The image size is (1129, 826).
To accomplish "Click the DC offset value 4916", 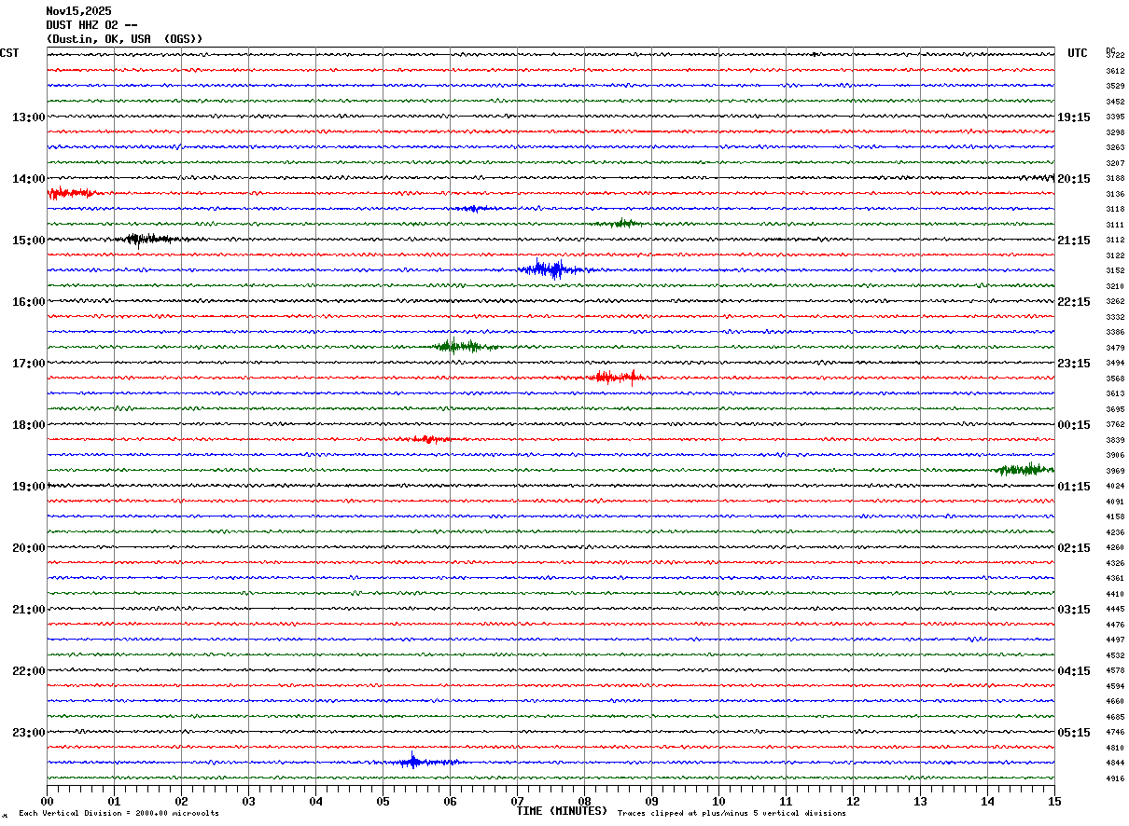I will coord(1115,778).
